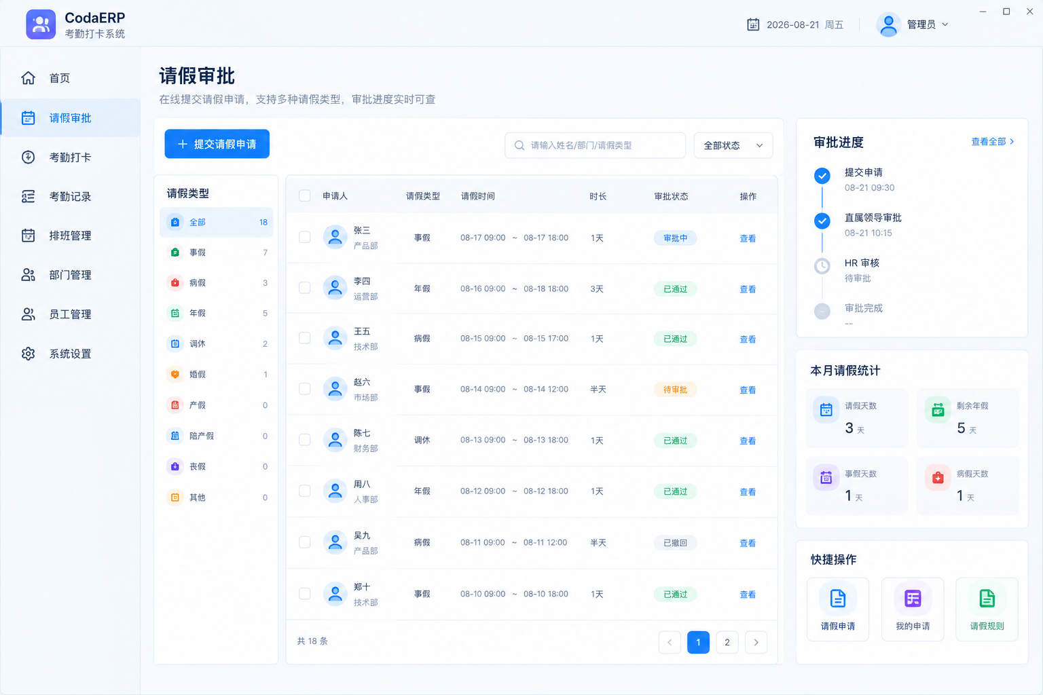1043x695 pixels.
Task: Click the 审批完成 grey step marker
Action: 822,312
